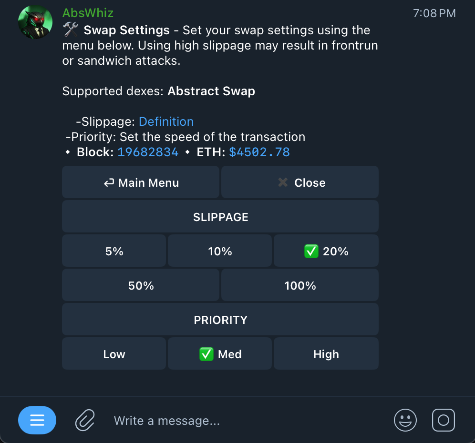Click the AbsWhiz sender name

(88, 13)
